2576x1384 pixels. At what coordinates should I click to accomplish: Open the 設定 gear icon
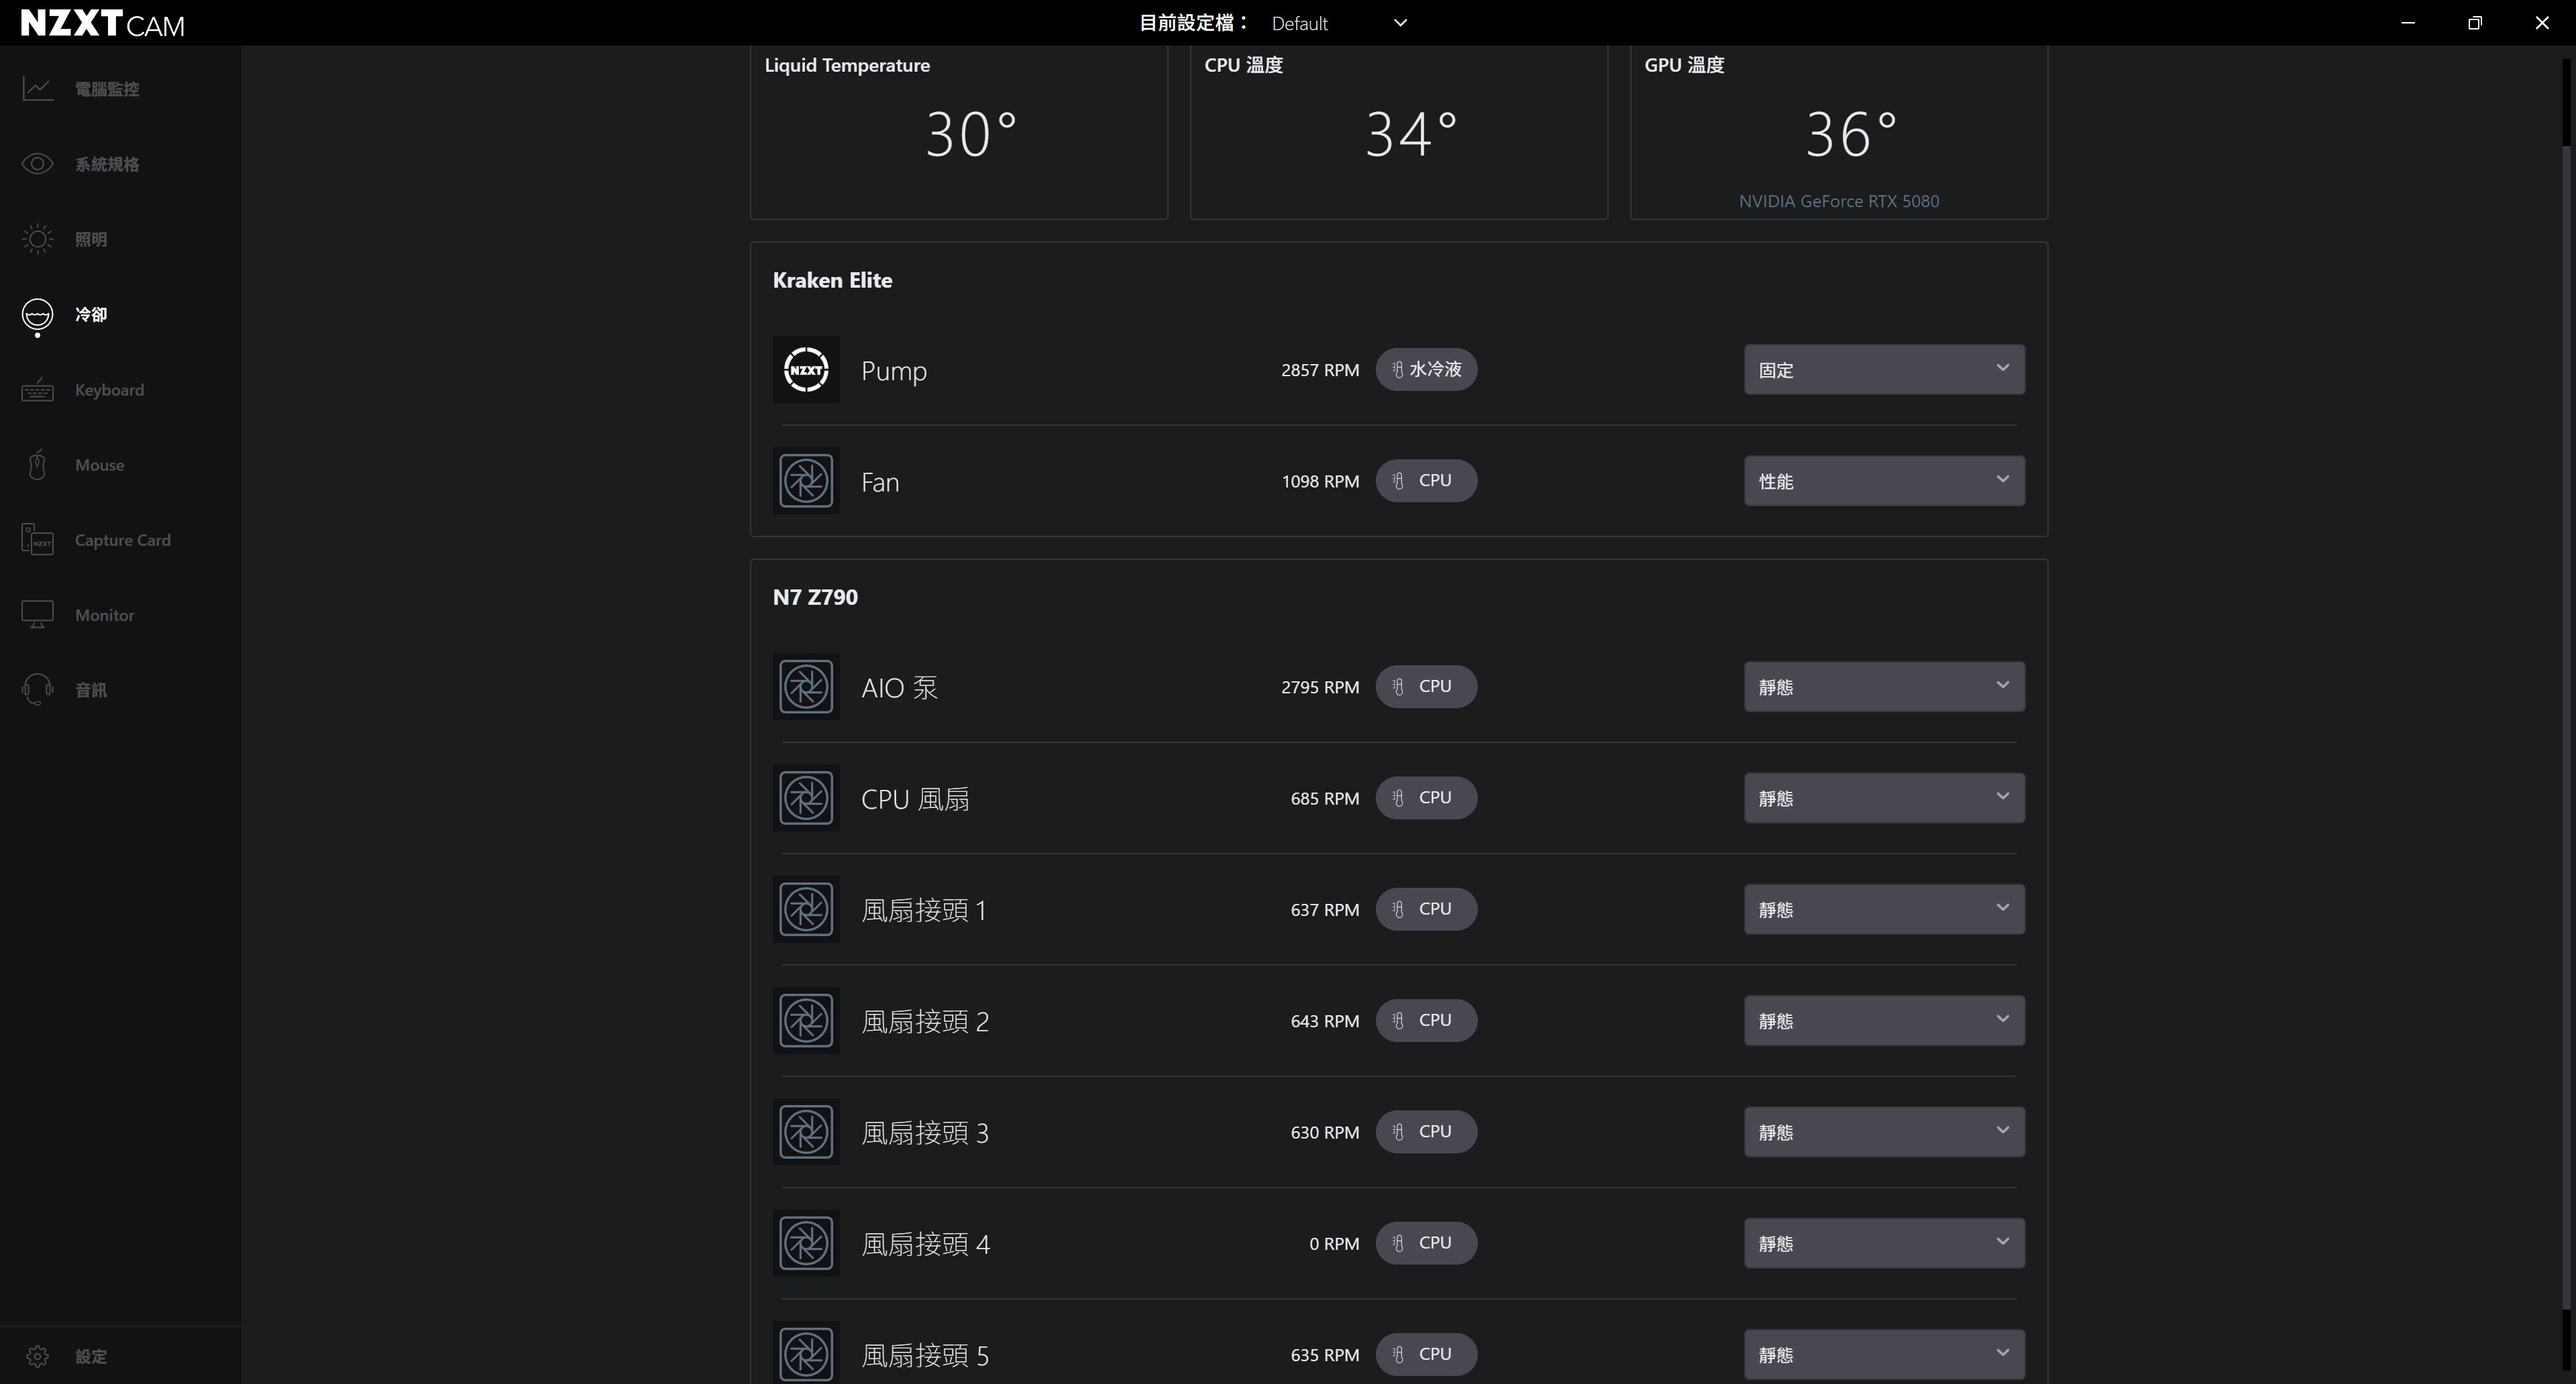37,1356
